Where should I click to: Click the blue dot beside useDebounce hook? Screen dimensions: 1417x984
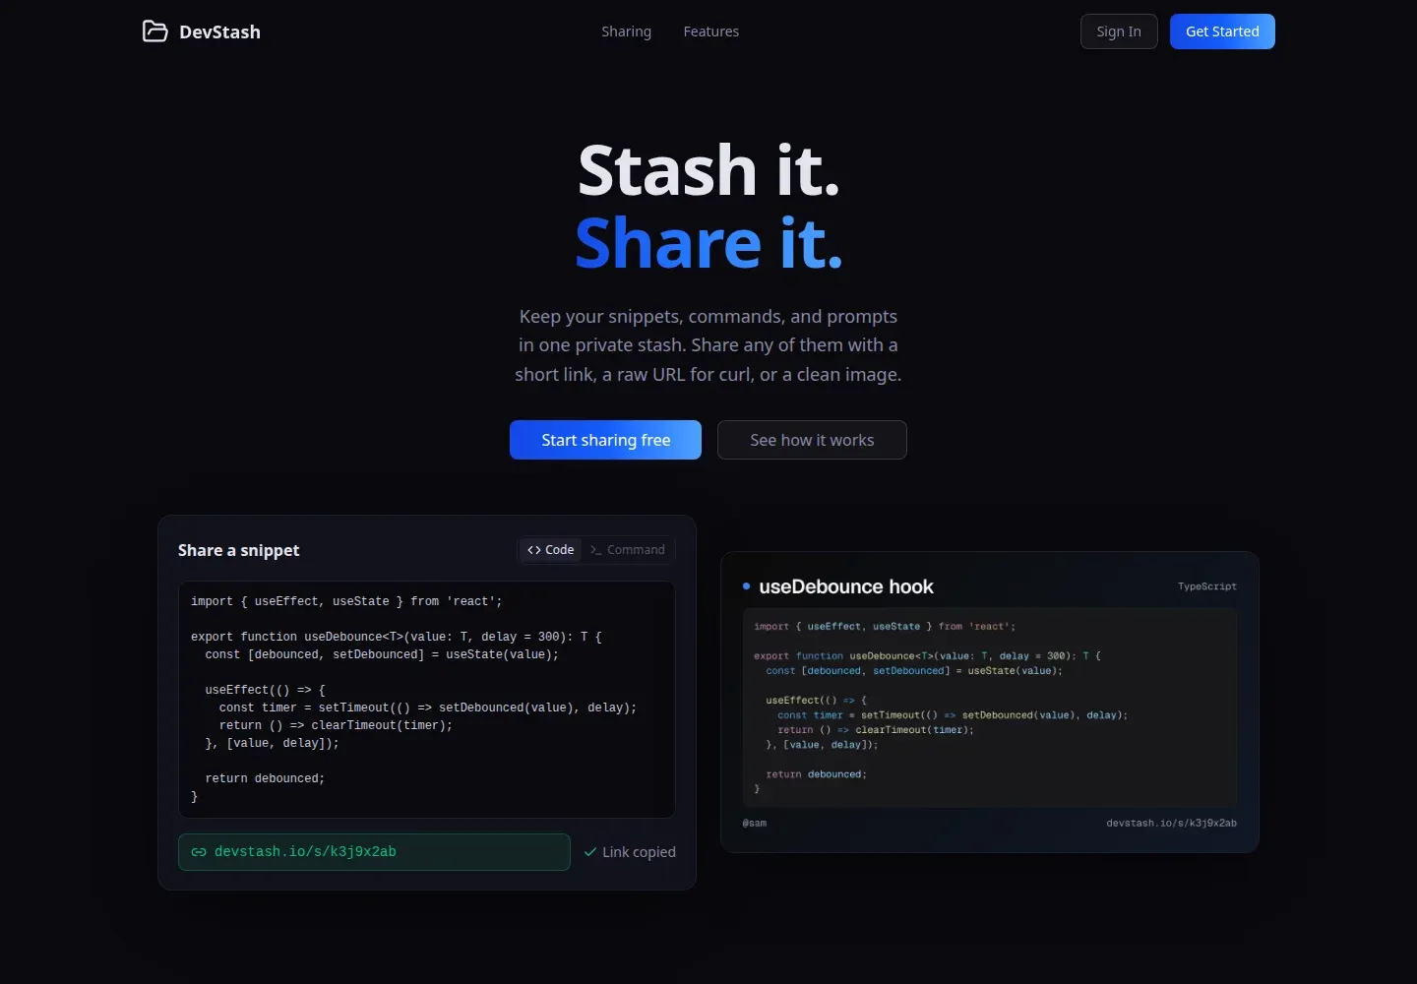point(746,586)
